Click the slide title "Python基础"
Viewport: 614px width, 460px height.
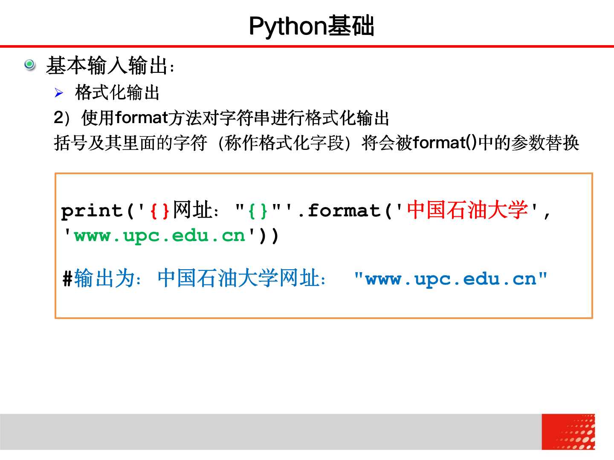(x=311, y=26)
